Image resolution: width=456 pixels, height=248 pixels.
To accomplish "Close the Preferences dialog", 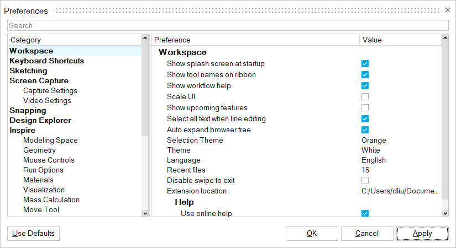I will coord(448,10).
